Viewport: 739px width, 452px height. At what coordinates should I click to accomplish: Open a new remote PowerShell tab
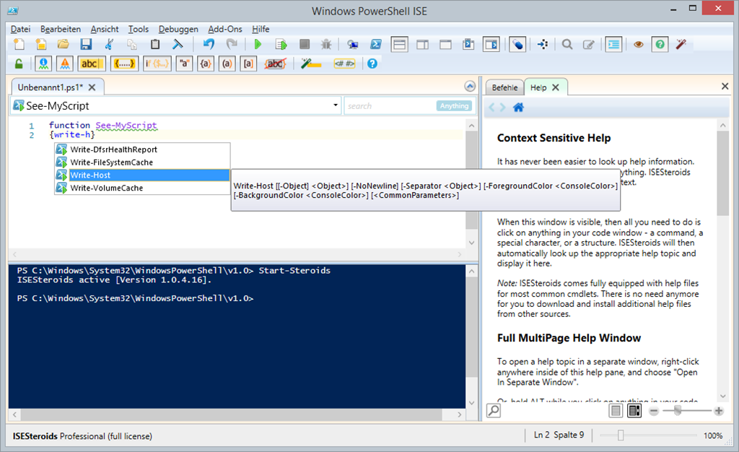(352, 44)
